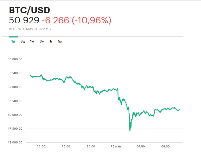
Task: Click the right end of the green price line
Action: tap(179, 109)
